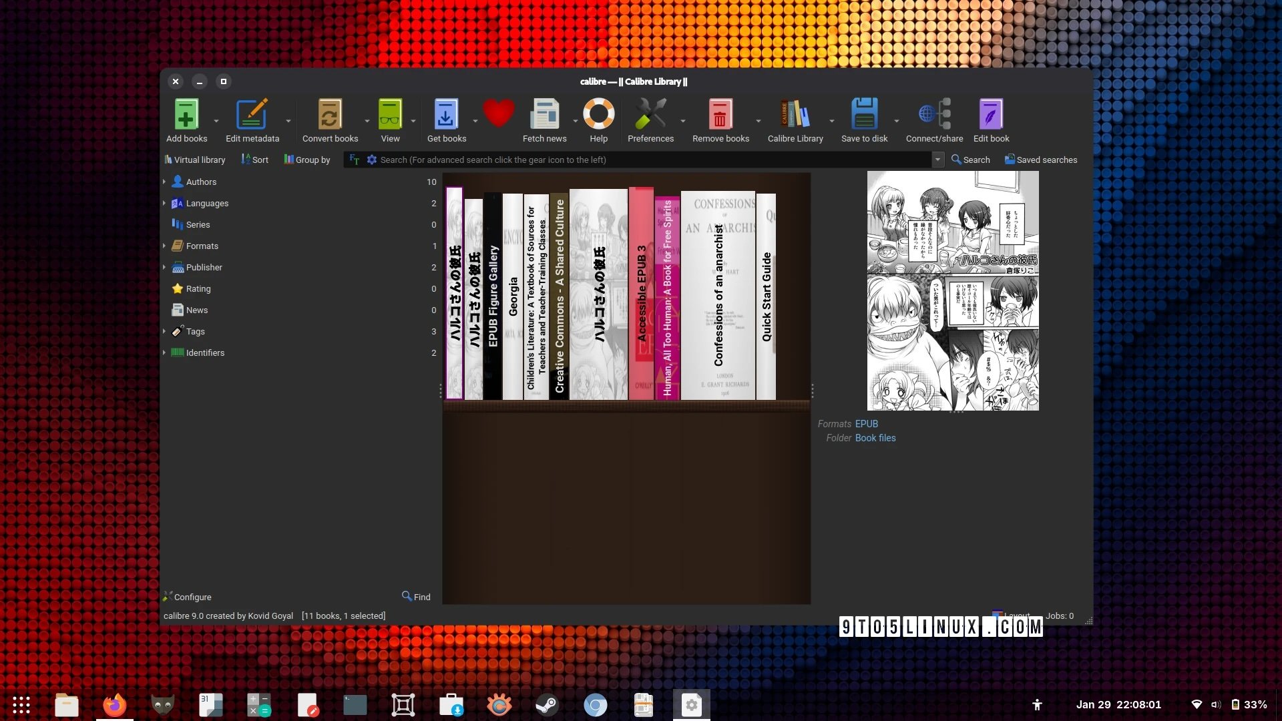Click the Book files link
1282x721 pixels.
click(x=875, y=437)
